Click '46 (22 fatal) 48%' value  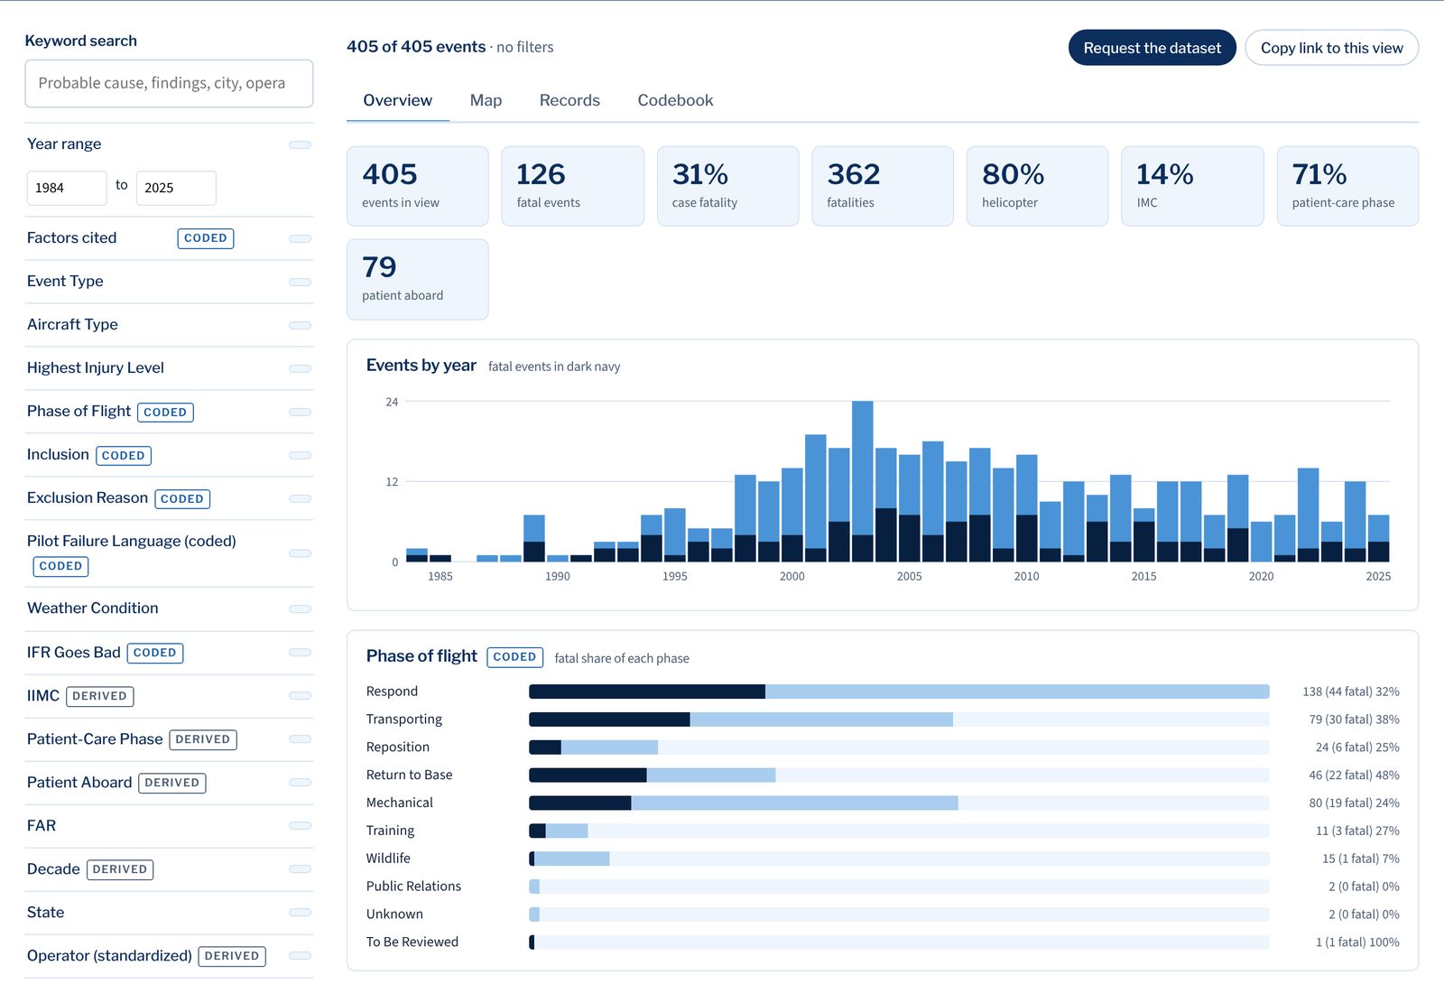click(x=1354, y=775)
